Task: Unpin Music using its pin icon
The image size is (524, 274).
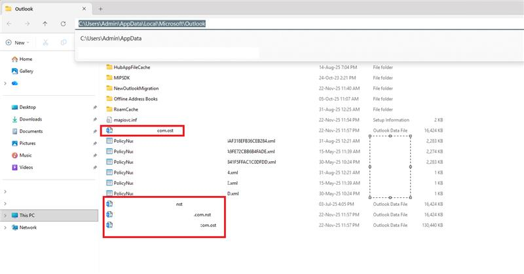Action: pyautogui.click(x=95, y=155)
